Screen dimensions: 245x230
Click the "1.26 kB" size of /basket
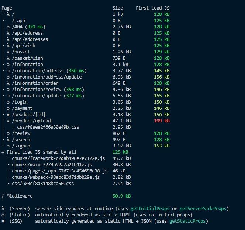pos(121,52)
